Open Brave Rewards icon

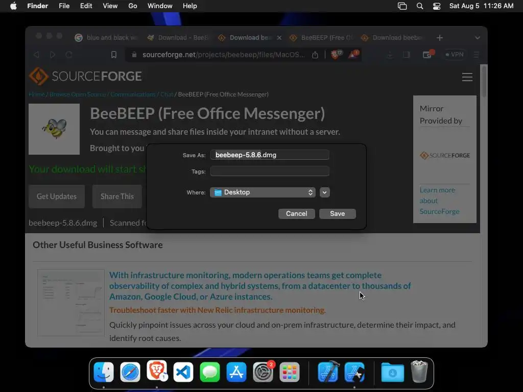(x=353, y=54)
